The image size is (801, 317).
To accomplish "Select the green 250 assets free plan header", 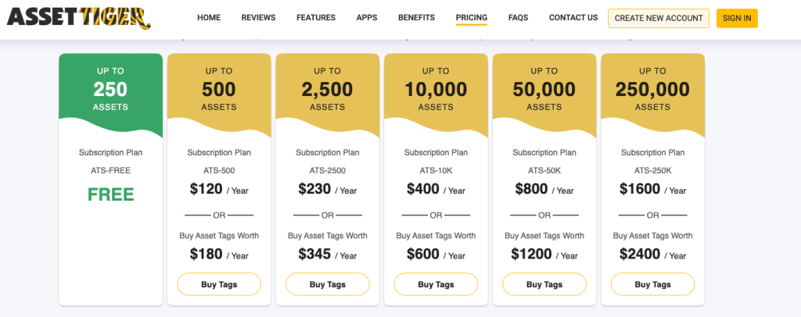I will pos(110,89).
